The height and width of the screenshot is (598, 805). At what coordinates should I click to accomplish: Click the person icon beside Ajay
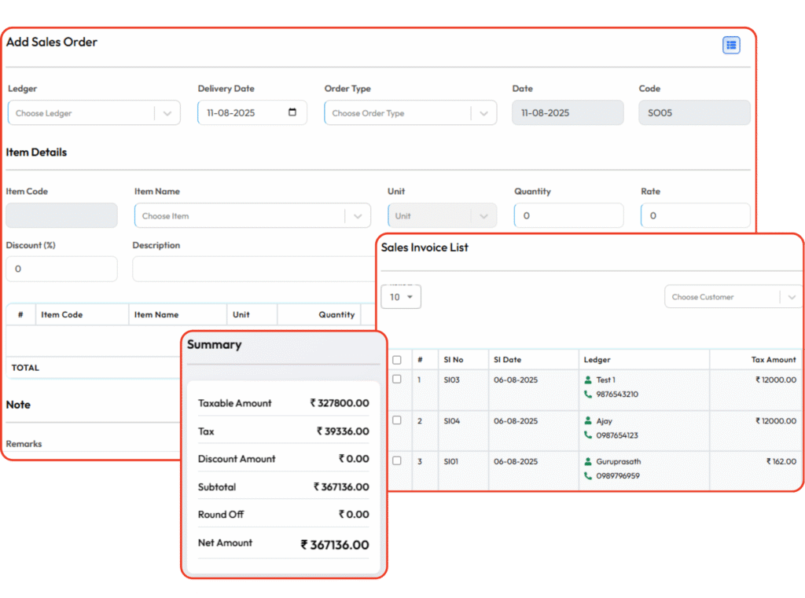pyautogui.click(x=588, y=421)
